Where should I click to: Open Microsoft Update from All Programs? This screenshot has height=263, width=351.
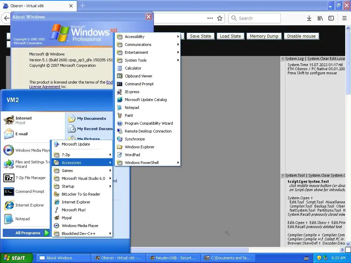82,144
